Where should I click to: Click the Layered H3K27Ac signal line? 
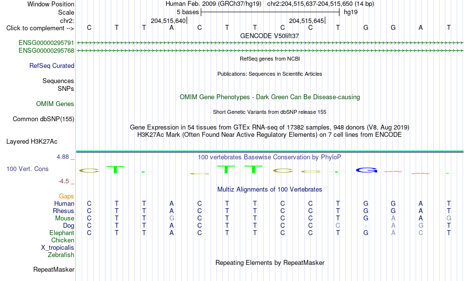pos(270,151)
